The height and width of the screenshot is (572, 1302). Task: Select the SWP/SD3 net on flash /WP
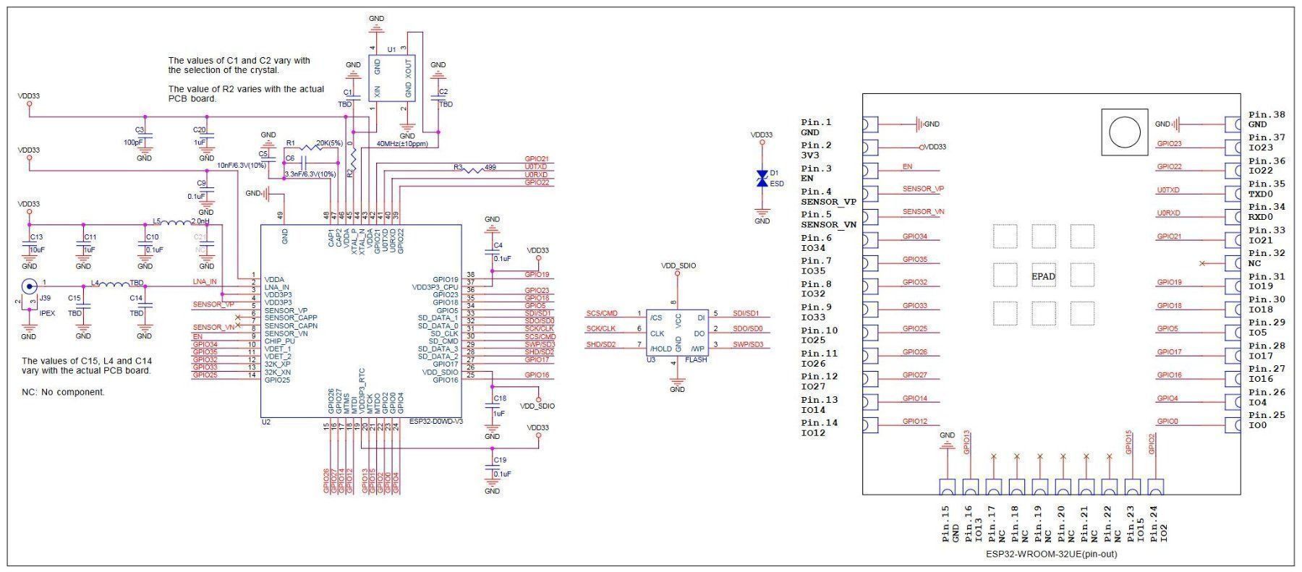(748, 344)
